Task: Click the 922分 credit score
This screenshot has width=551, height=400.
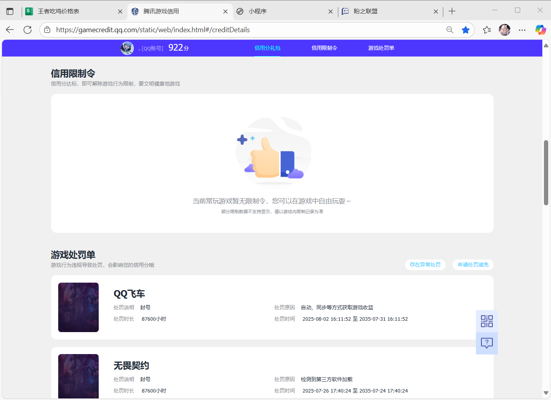Action: (x=179, y=47)
